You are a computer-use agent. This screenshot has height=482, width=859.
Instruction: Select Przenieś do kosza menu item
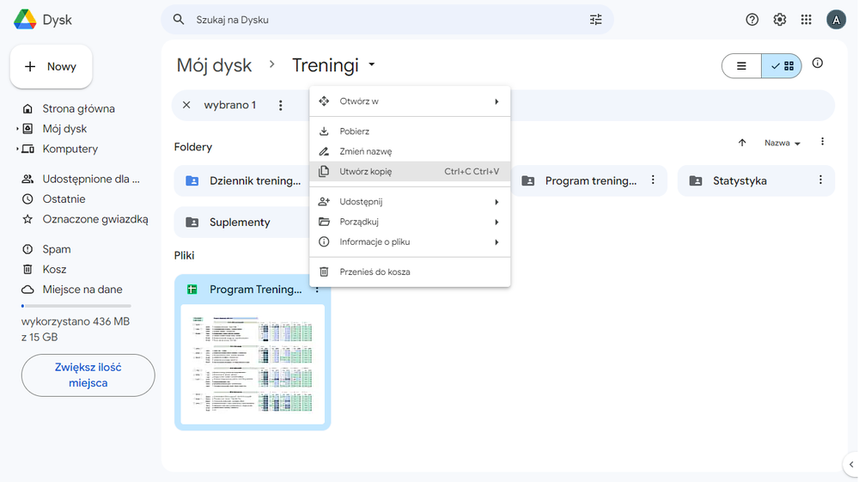pos(375,272)
